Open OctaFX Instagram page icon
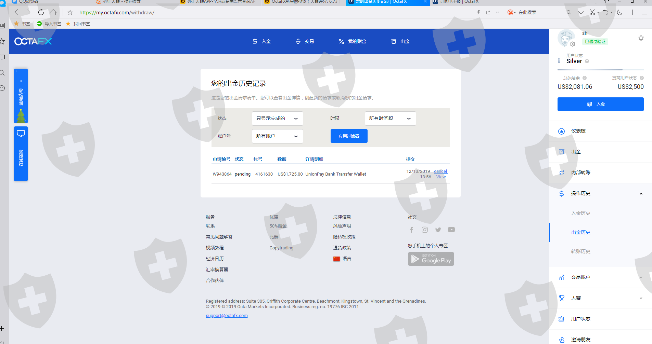Image resolution: width=652 pixels, height=344 pixels. tap(425, 230)
